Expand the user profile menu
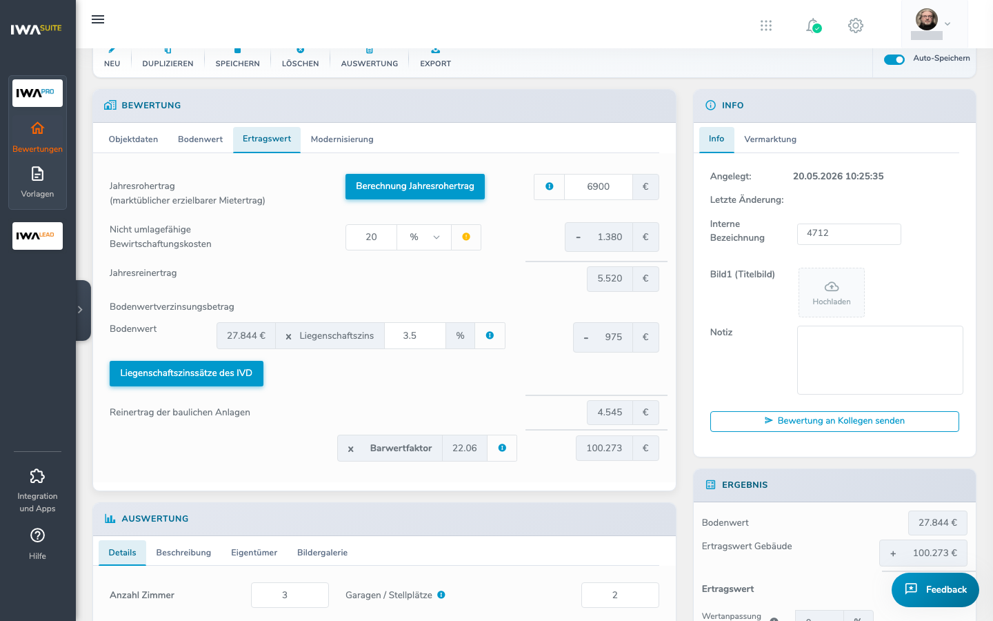 pyautogui.click(x=934, y=23)
